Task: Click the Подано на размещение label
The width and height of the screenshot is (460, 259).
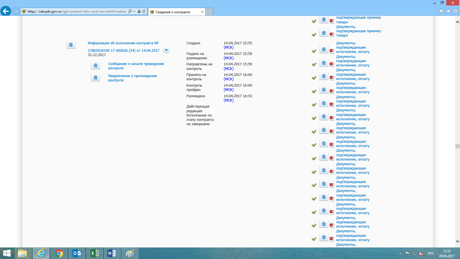Action: [197, 56]
